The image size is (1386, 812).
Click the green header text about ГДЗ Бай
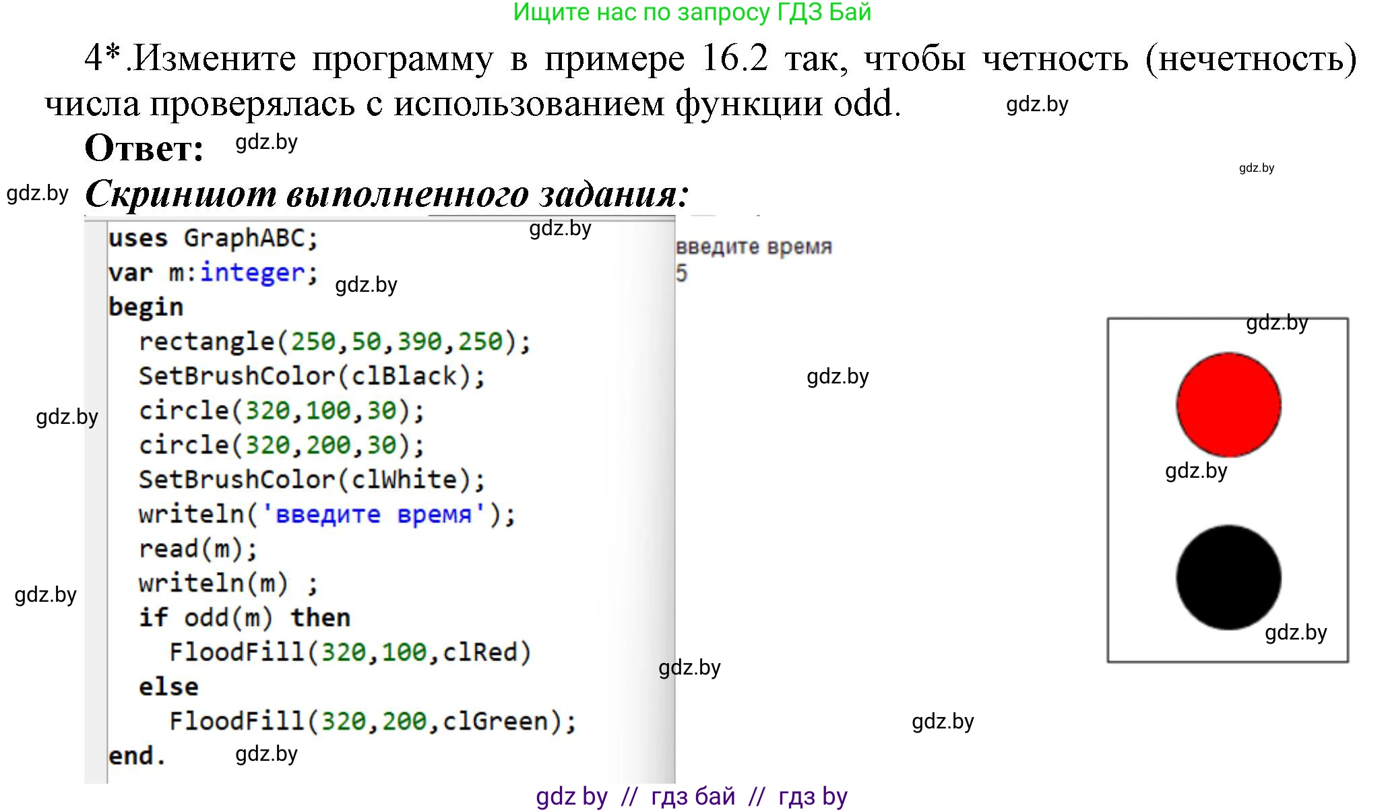click(692, 13)
